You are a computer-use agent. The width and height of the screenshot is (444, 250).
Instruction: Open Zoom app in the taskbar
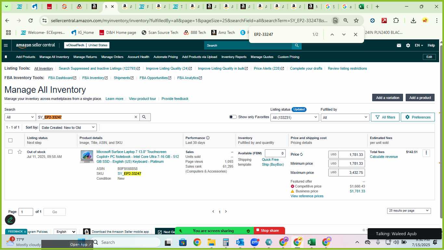click(x=254, y=242)
